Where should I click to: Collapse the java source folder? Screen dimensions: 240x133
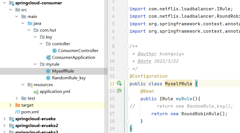[x=23, y=23]
